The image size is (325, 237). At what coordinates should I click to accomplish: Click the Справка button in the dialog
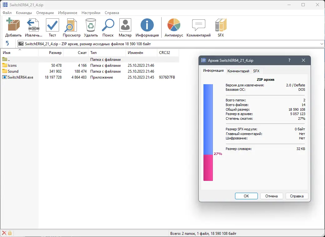coord(297,196)
